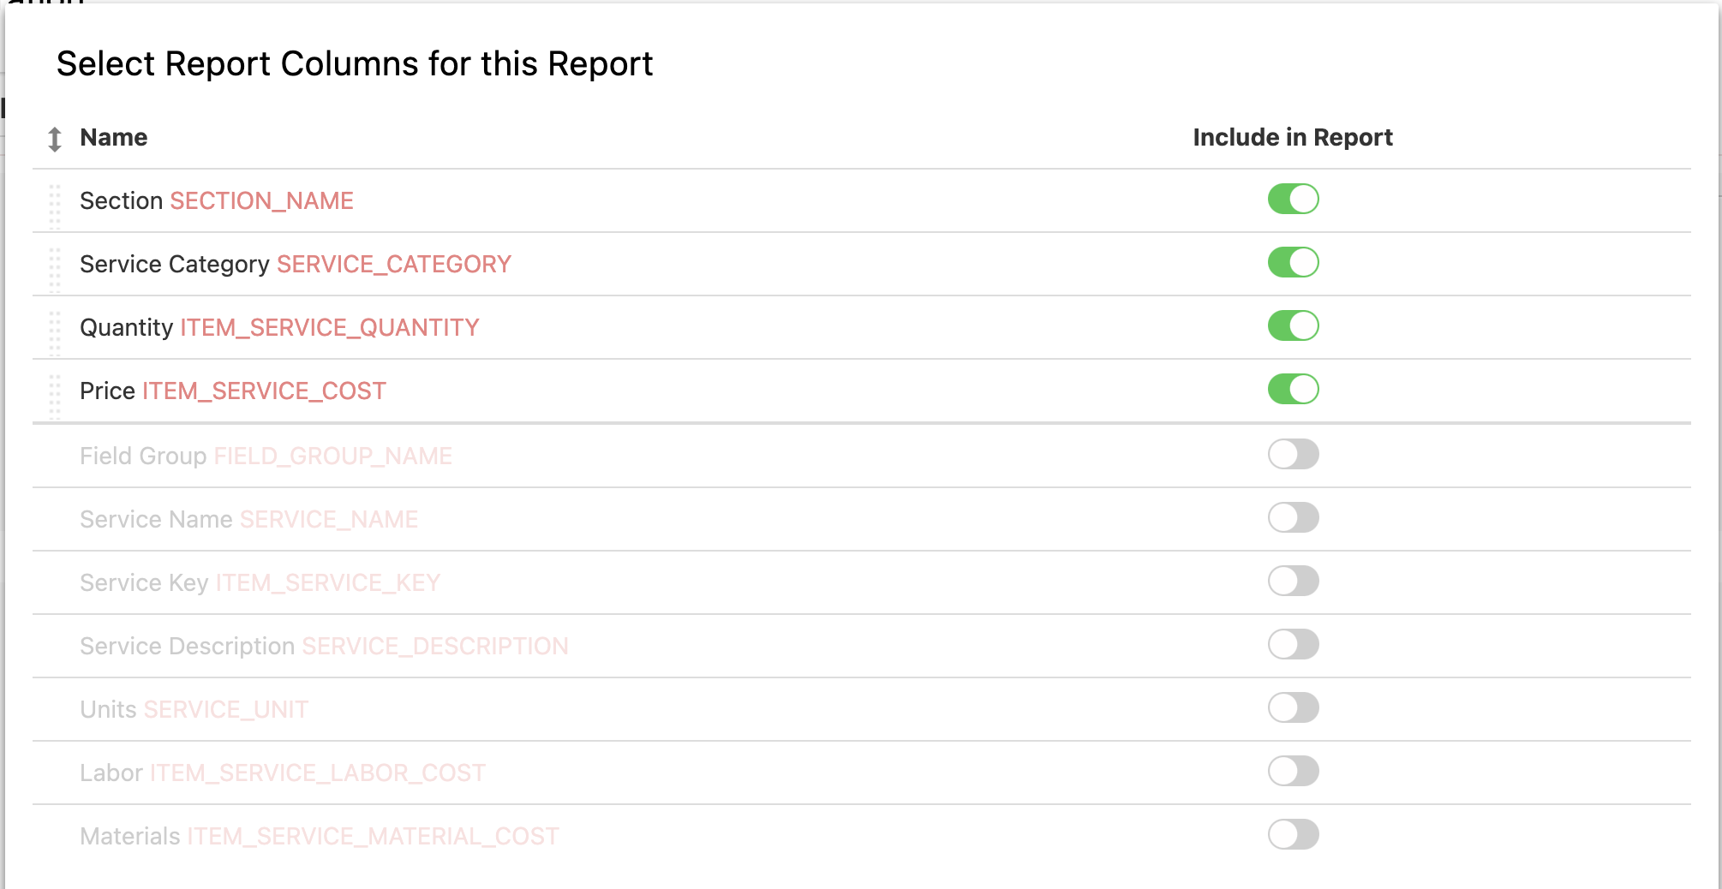Disable the Section SECTION_NAME toggle
Viewport: 1722px width, 889px height.
click(1293, 199)
